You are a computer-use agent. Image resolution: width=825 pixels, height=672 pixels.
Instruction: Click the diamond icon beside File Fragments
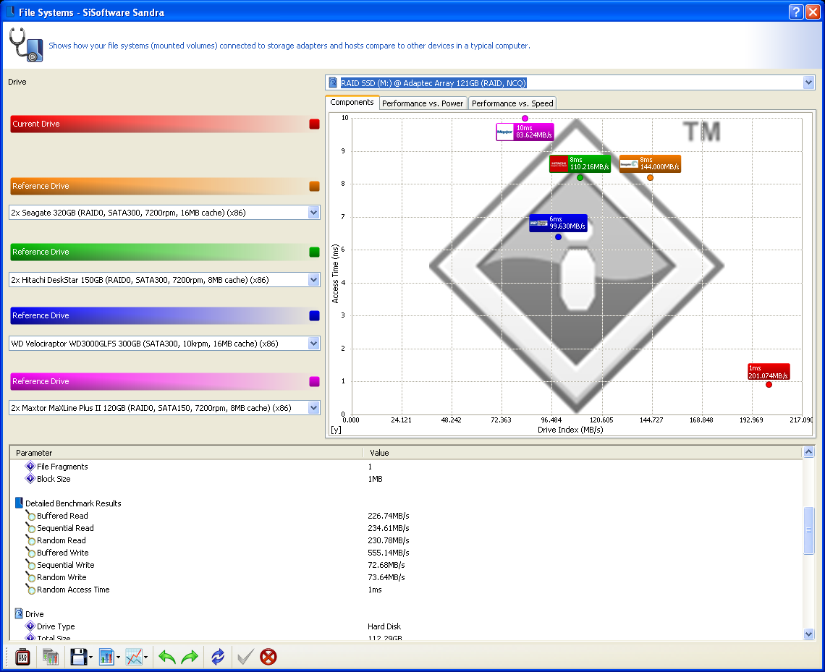click(x=30, y=466)
